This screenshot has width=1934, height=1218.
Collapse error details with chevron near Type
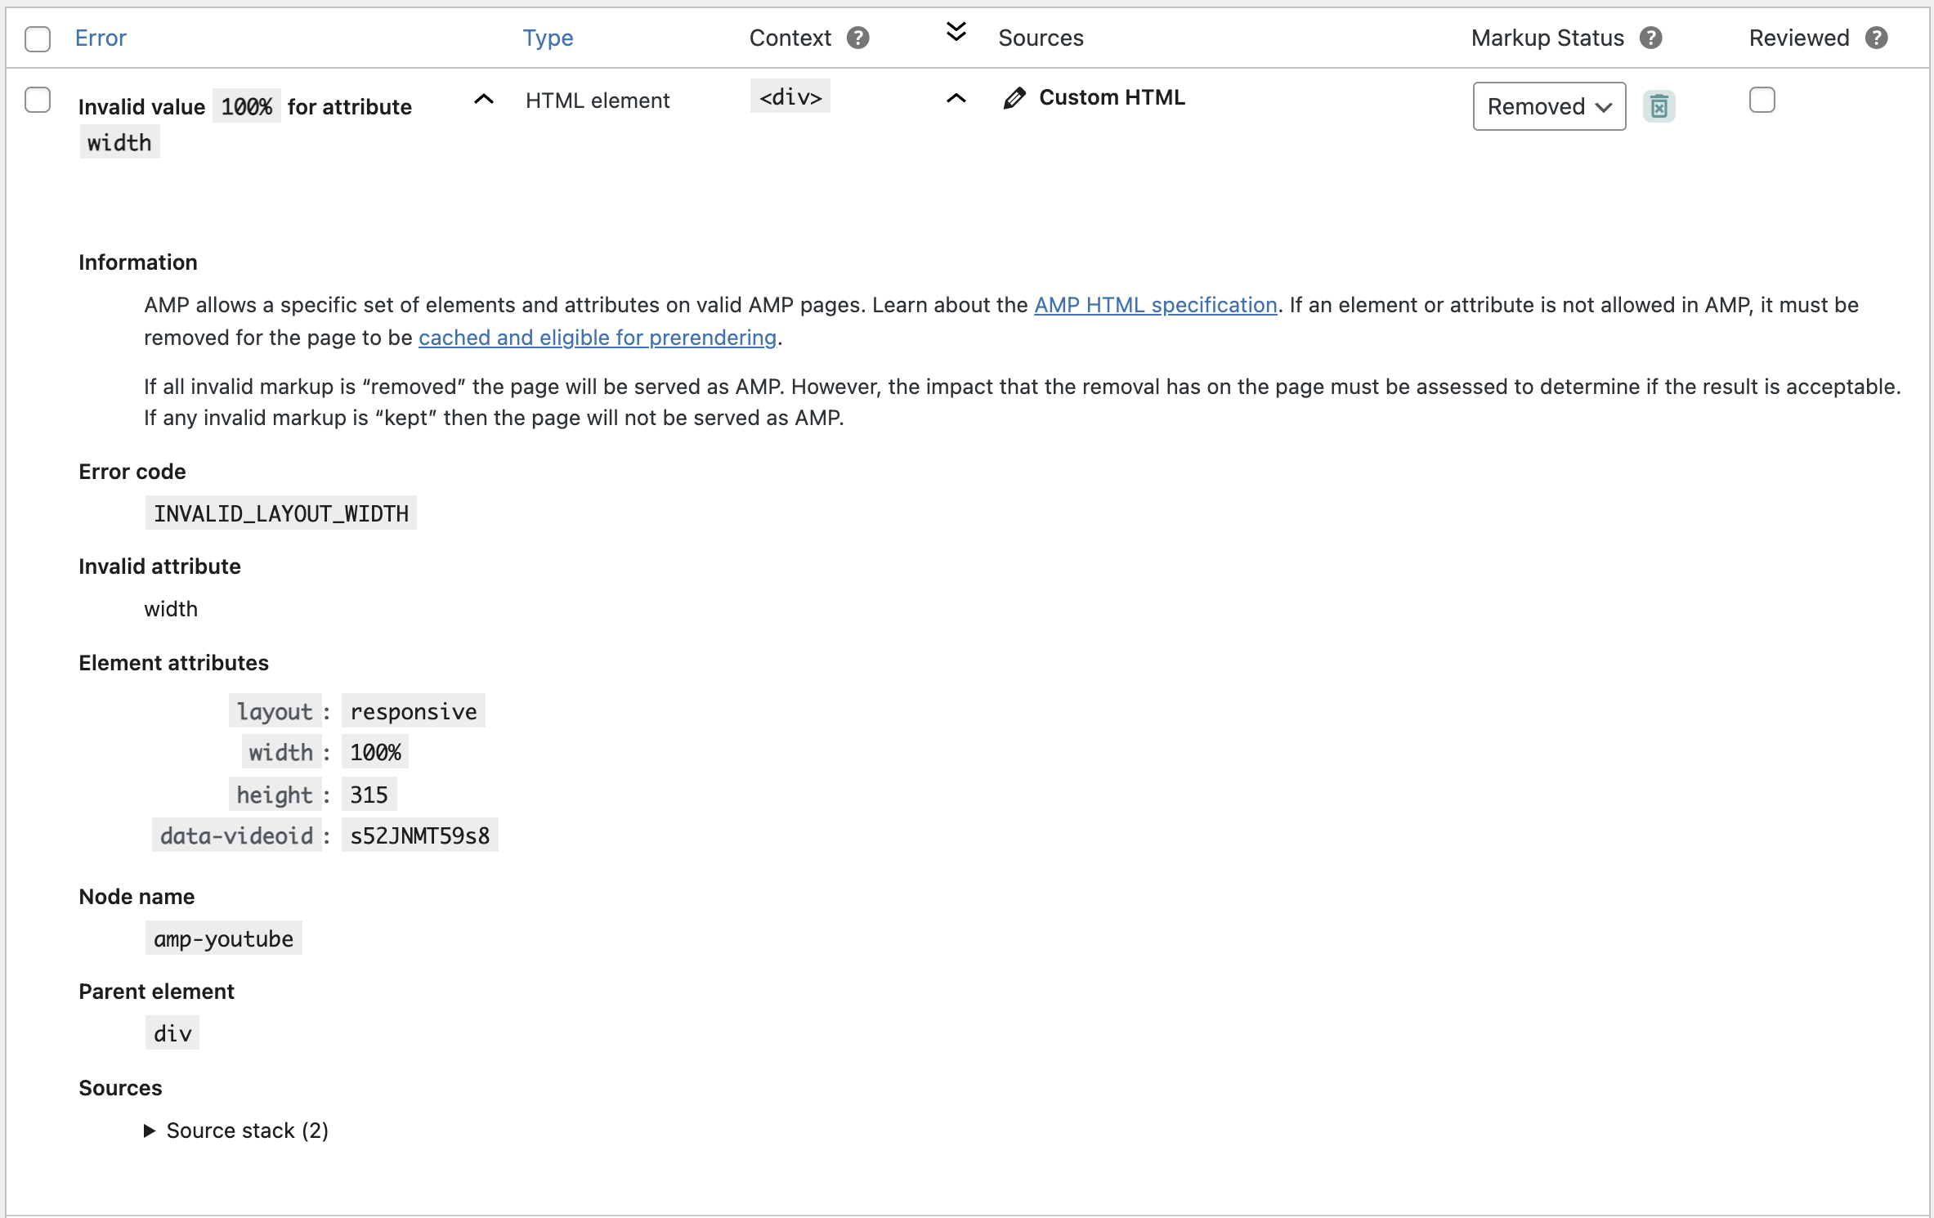click(484, 100)
